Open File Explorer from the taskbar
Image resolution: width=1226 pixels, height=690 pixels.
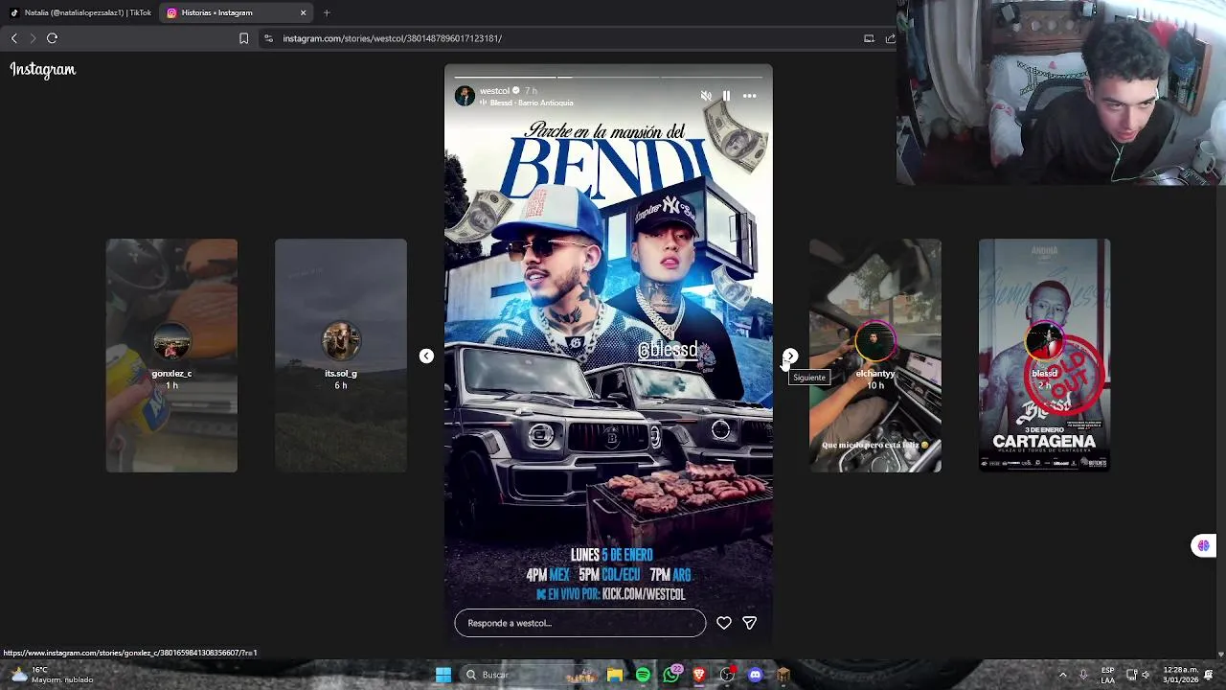[615, 675]
